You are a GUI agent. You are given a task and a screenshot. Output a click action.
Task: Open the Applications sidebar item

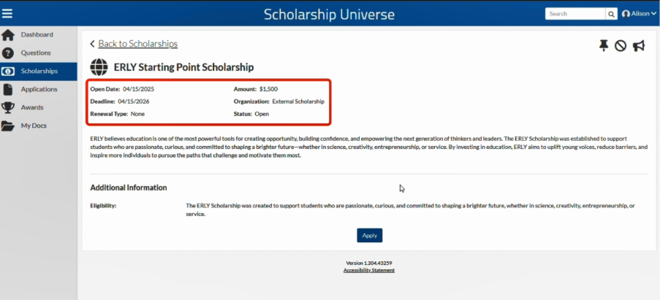coord(39,89)
